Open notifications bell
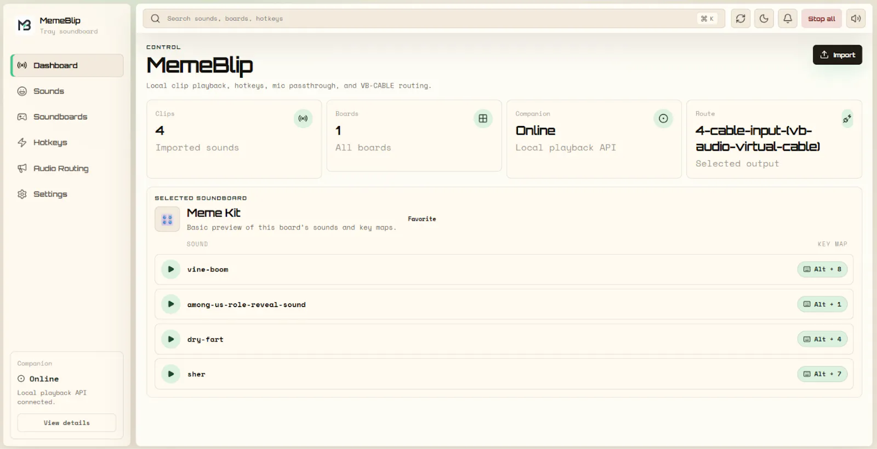Screen dimensions: 877x449 click(x=788, y=19)
